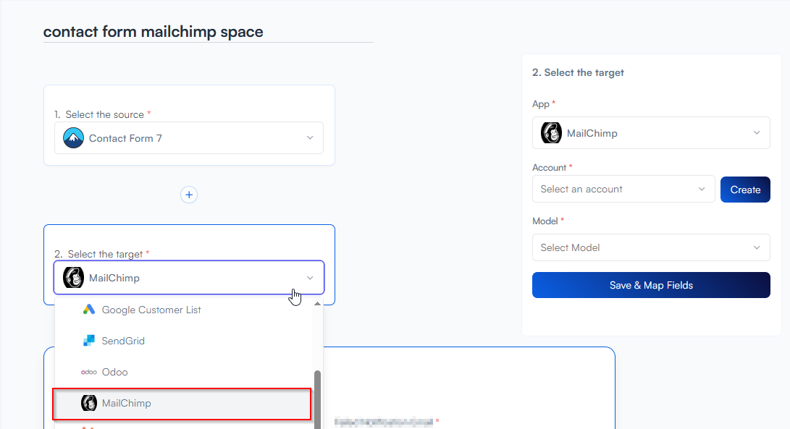The height and width of the screenshot is (429, 790).
Task: Choose Google Customer List from the list
Action: click(151, 310)
